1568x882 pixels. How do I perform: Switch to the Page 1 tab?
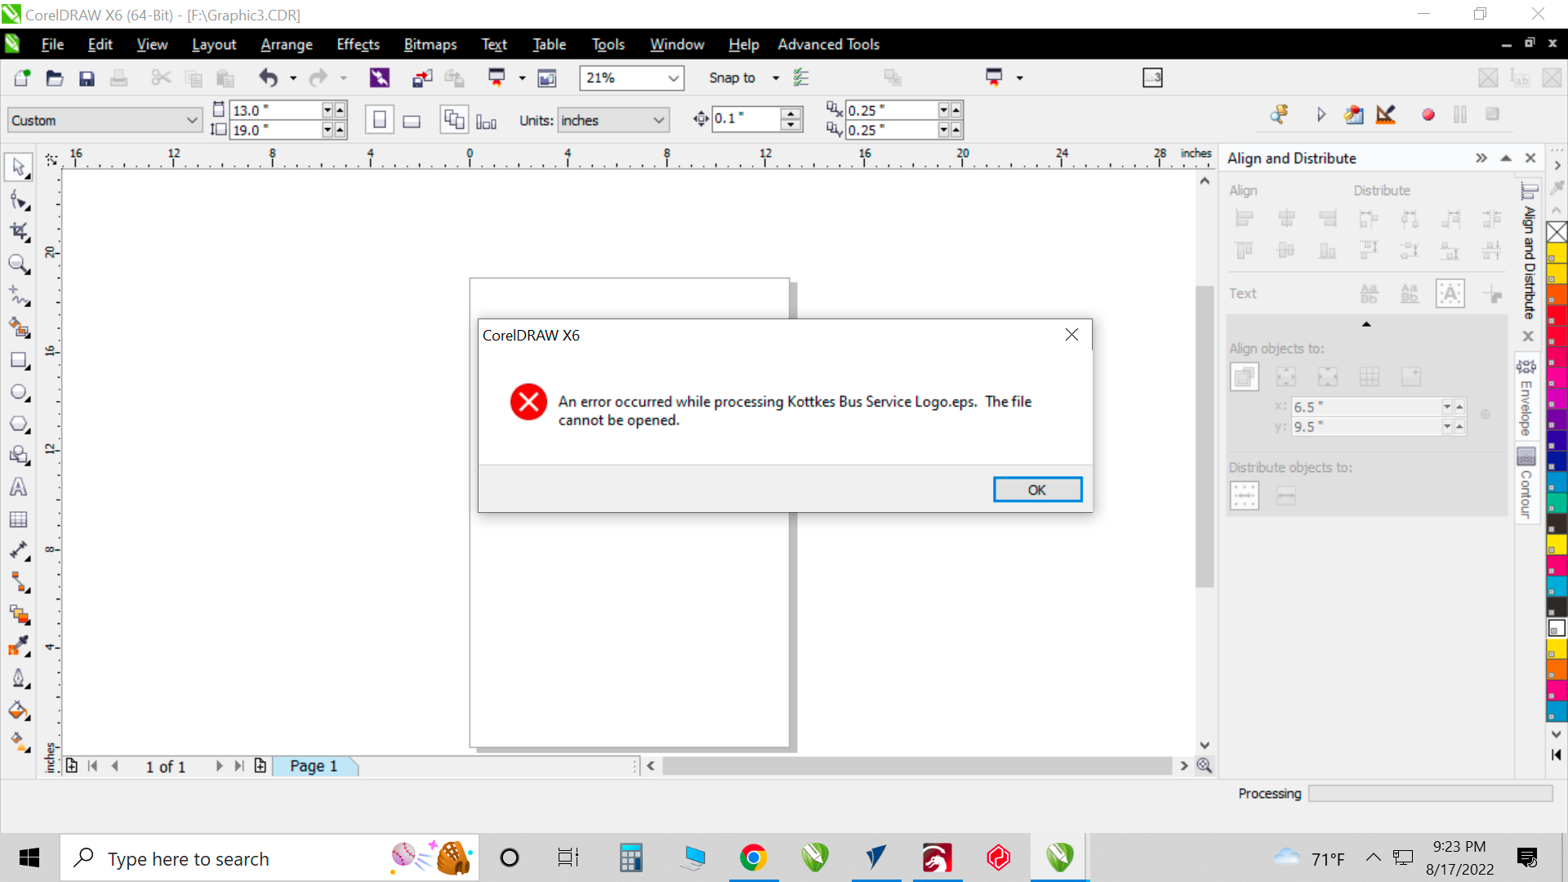coord(314,766)
